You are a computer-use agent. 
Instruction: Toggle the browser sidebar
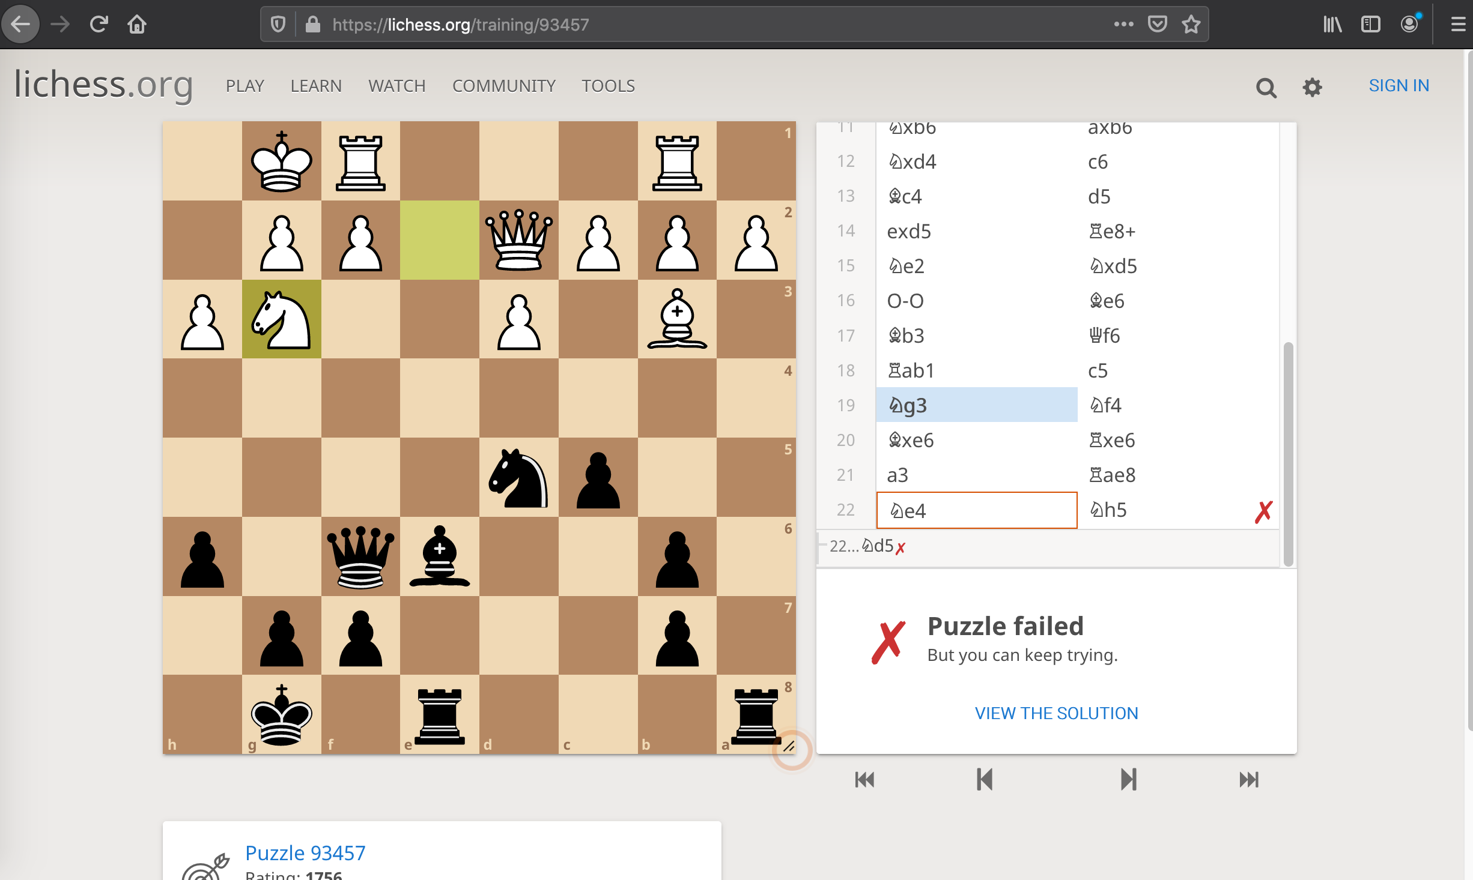(x=1371, y=24)
